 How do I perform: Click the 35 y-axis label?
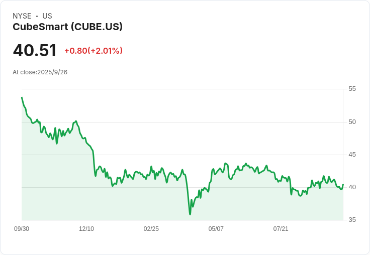352,220
